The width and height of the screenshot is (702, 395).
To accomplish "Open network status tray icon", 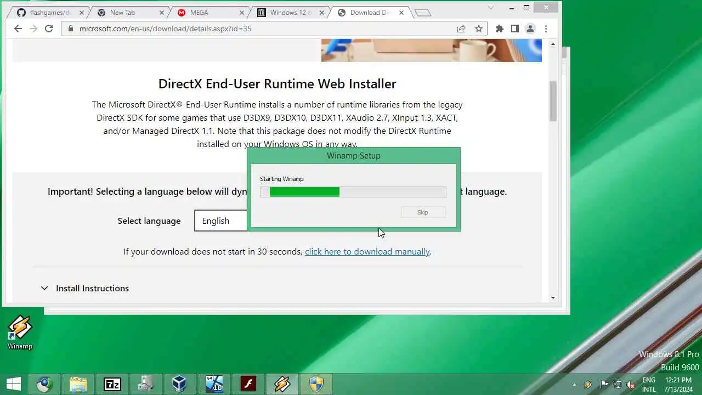I will coord(617,385).
